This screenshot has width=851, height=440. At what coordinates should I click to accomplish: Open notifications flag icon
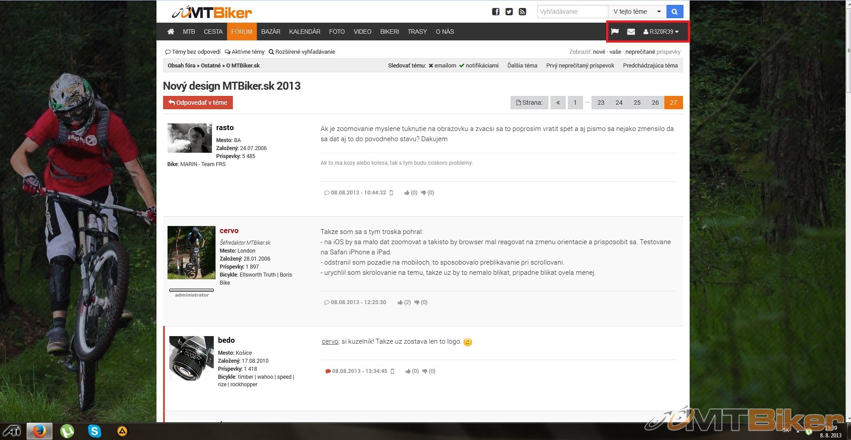(615, 32)
